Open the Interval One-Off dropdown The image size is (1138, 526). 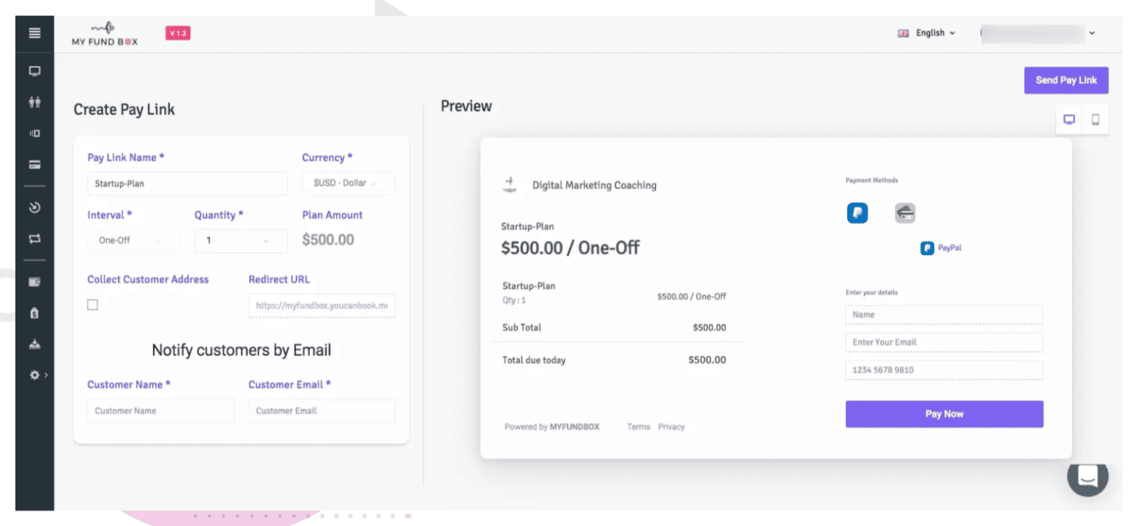tap(134, 240)
